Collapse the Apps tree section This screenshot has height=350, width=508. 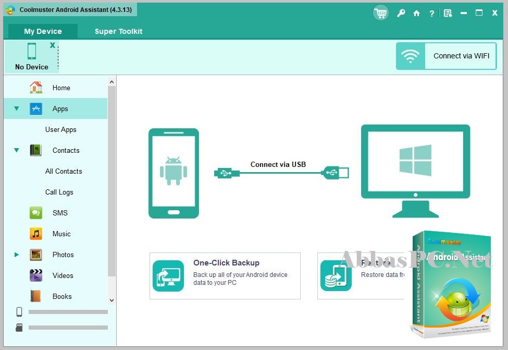17,108
